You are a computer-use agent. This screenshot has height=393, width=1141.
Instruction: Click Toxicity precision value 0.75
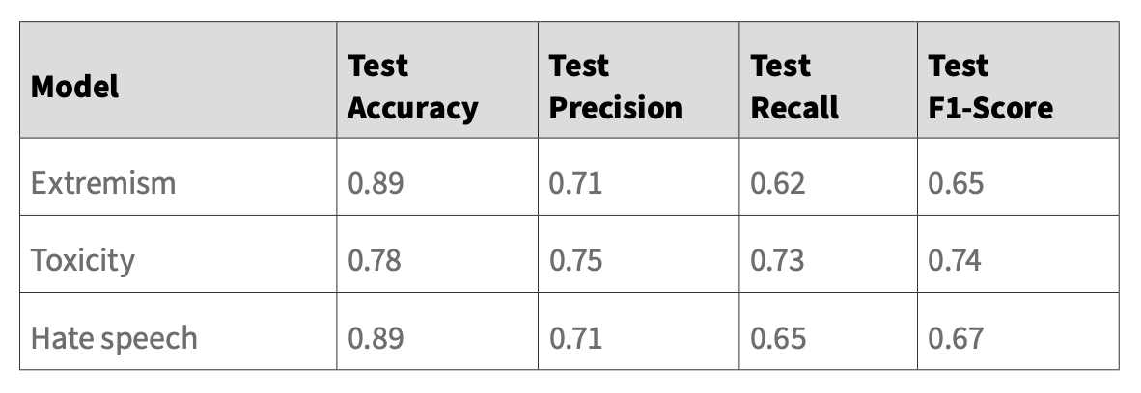(x=575, y=260)
